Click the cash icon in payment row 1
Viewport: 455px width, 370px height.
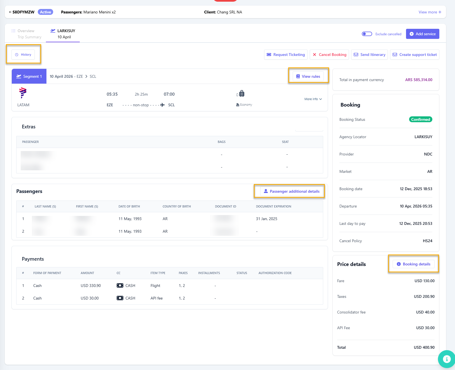[x=120, y=286]
